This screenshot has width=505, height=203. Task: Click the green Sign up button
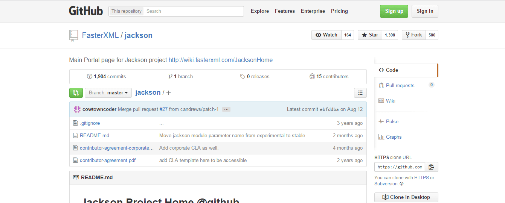(x=394, y=11)
